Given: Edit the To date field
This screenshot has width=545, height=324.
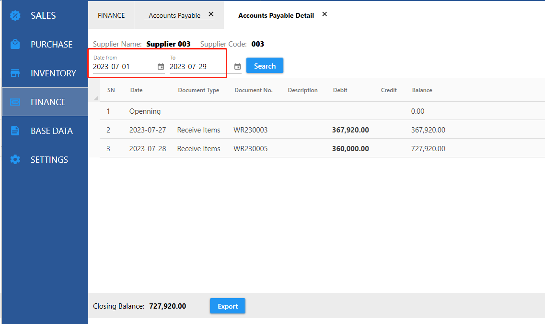Looking at the screenshot, I should [x=197, y=67].
